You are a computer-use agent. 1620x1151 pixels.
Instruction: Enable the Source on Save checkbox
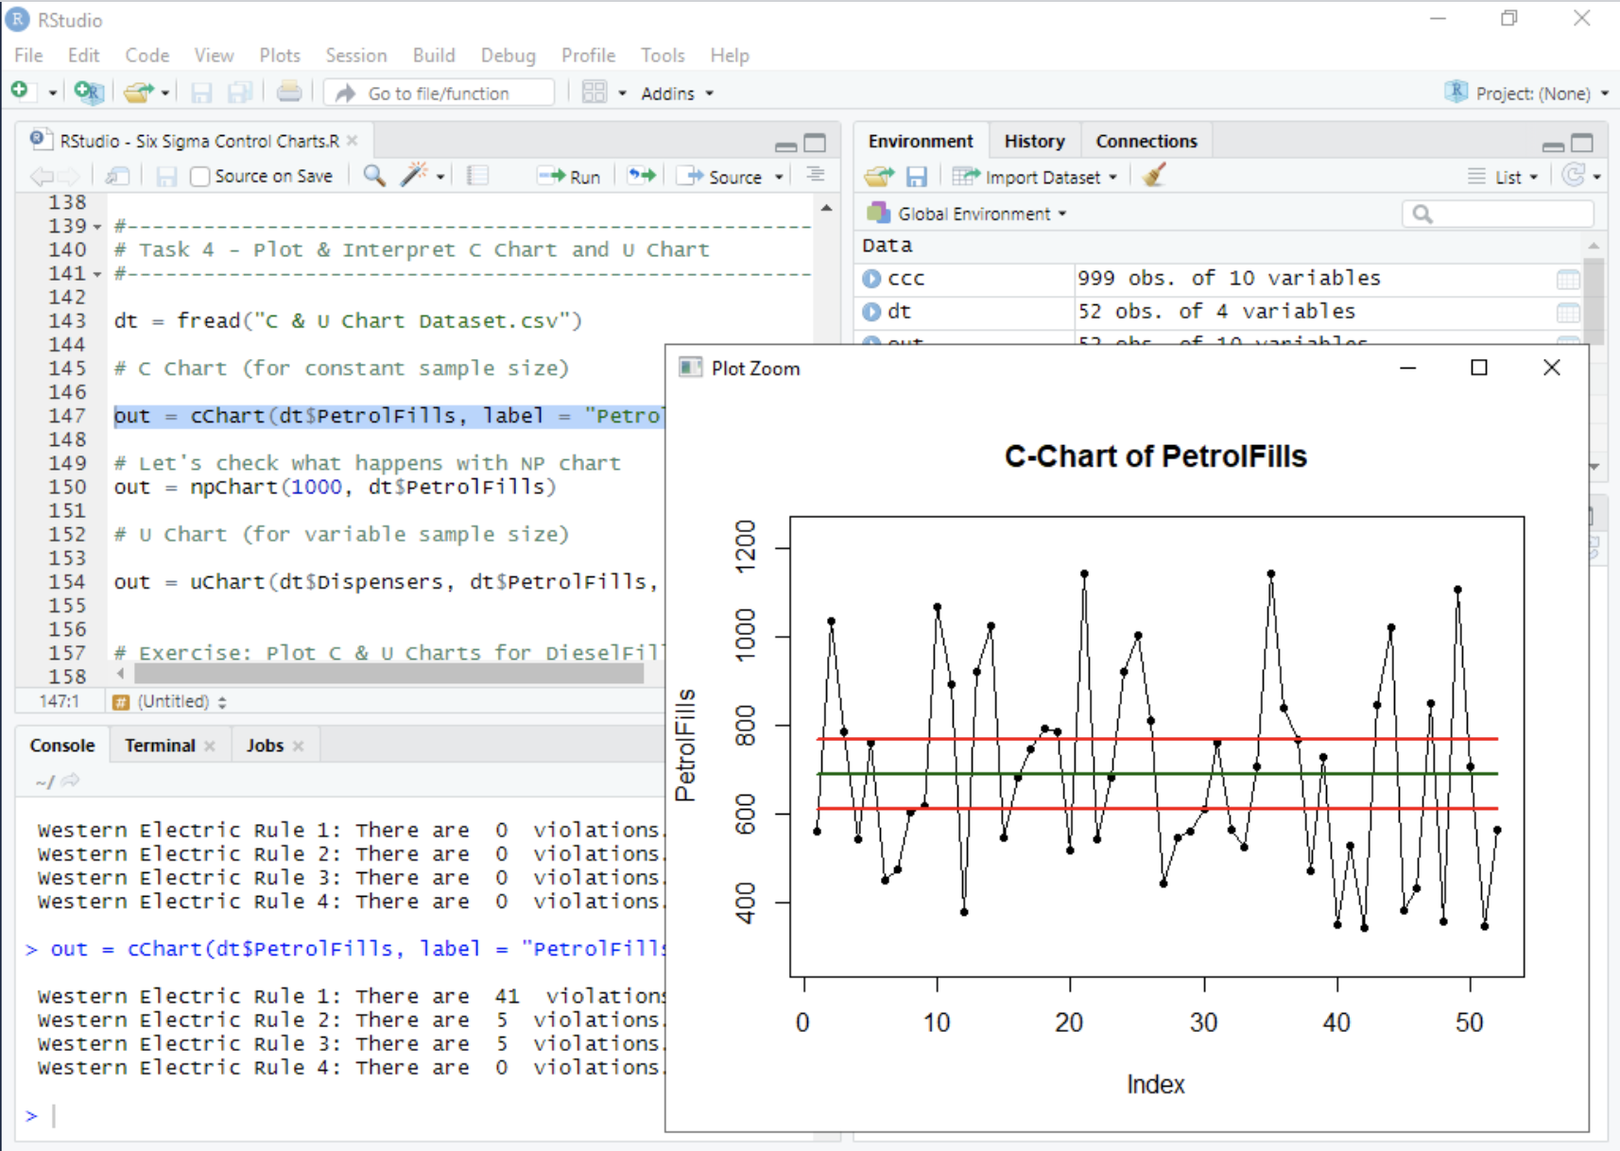pos(199,177)
